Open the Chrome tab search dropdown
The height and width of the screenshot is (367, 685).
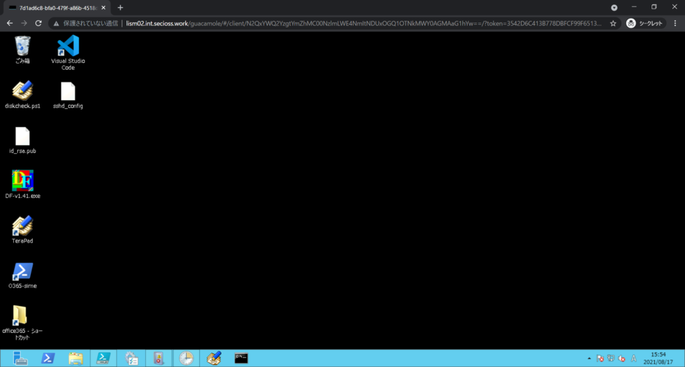click(614, 7)
